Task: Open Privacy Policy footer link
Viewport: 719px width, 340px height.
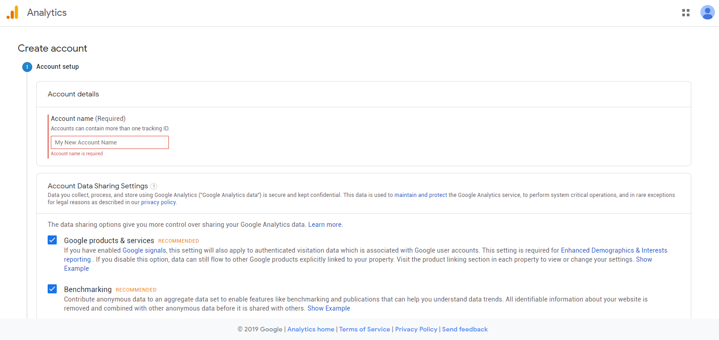Action: pos(416,329)
